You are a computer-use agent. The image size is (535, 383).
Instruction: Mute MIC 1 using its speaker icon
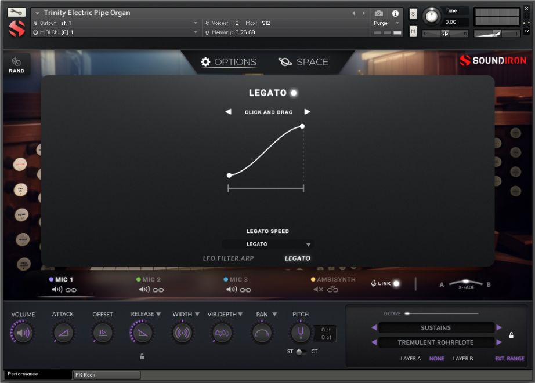[x=57, y=290]
